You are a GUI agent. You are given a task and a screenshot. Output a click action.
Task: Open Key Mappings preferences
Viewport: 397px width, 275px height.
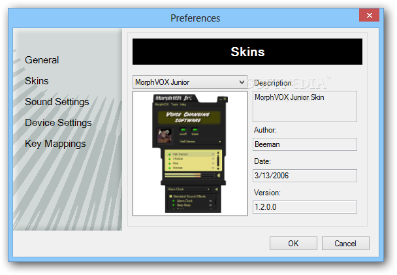(x=56, y=144)
